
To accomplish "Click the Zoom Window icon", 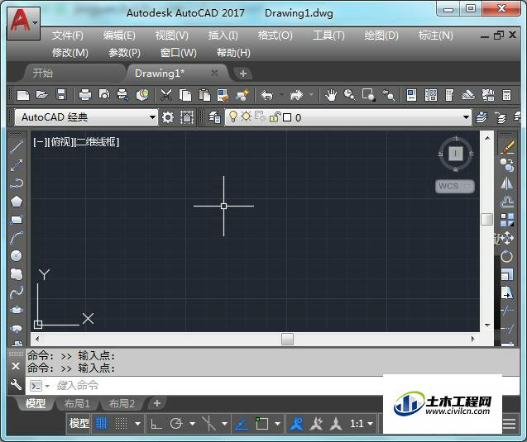I will coord(368,95).
